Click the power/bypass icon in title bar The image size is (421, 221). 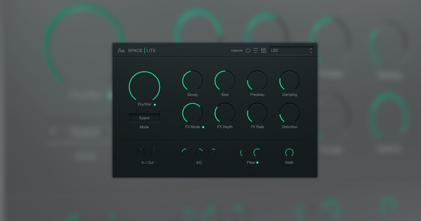(x=248, y=51)
